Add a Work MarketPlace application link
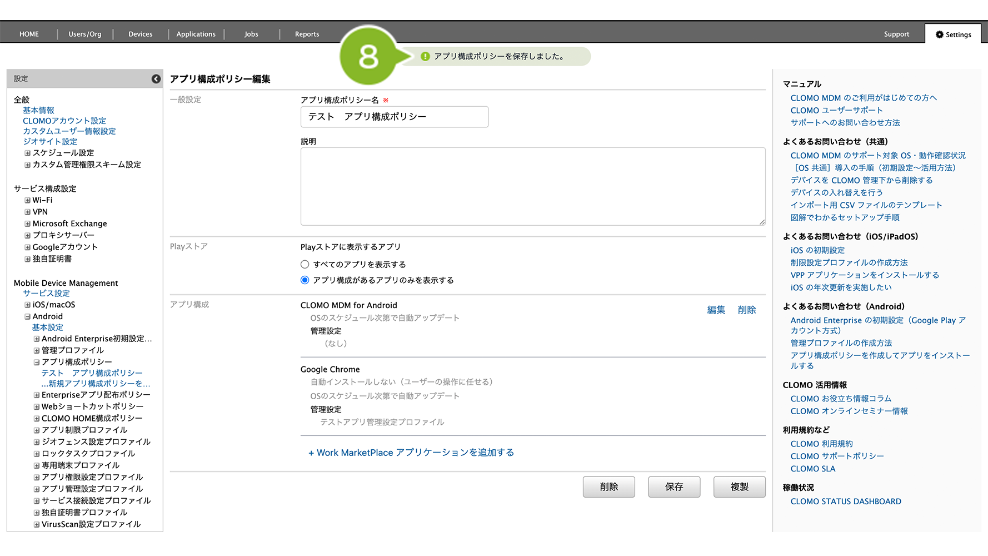The image size is (988, 556). click(x=411, y=453)
